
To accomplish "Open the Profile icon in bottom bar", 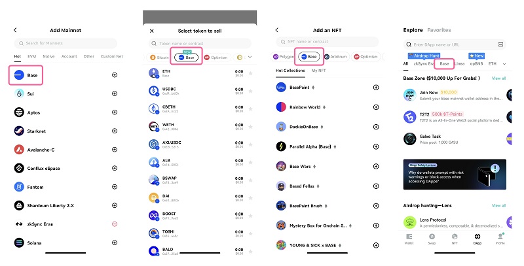I will (x=500, y=239).
